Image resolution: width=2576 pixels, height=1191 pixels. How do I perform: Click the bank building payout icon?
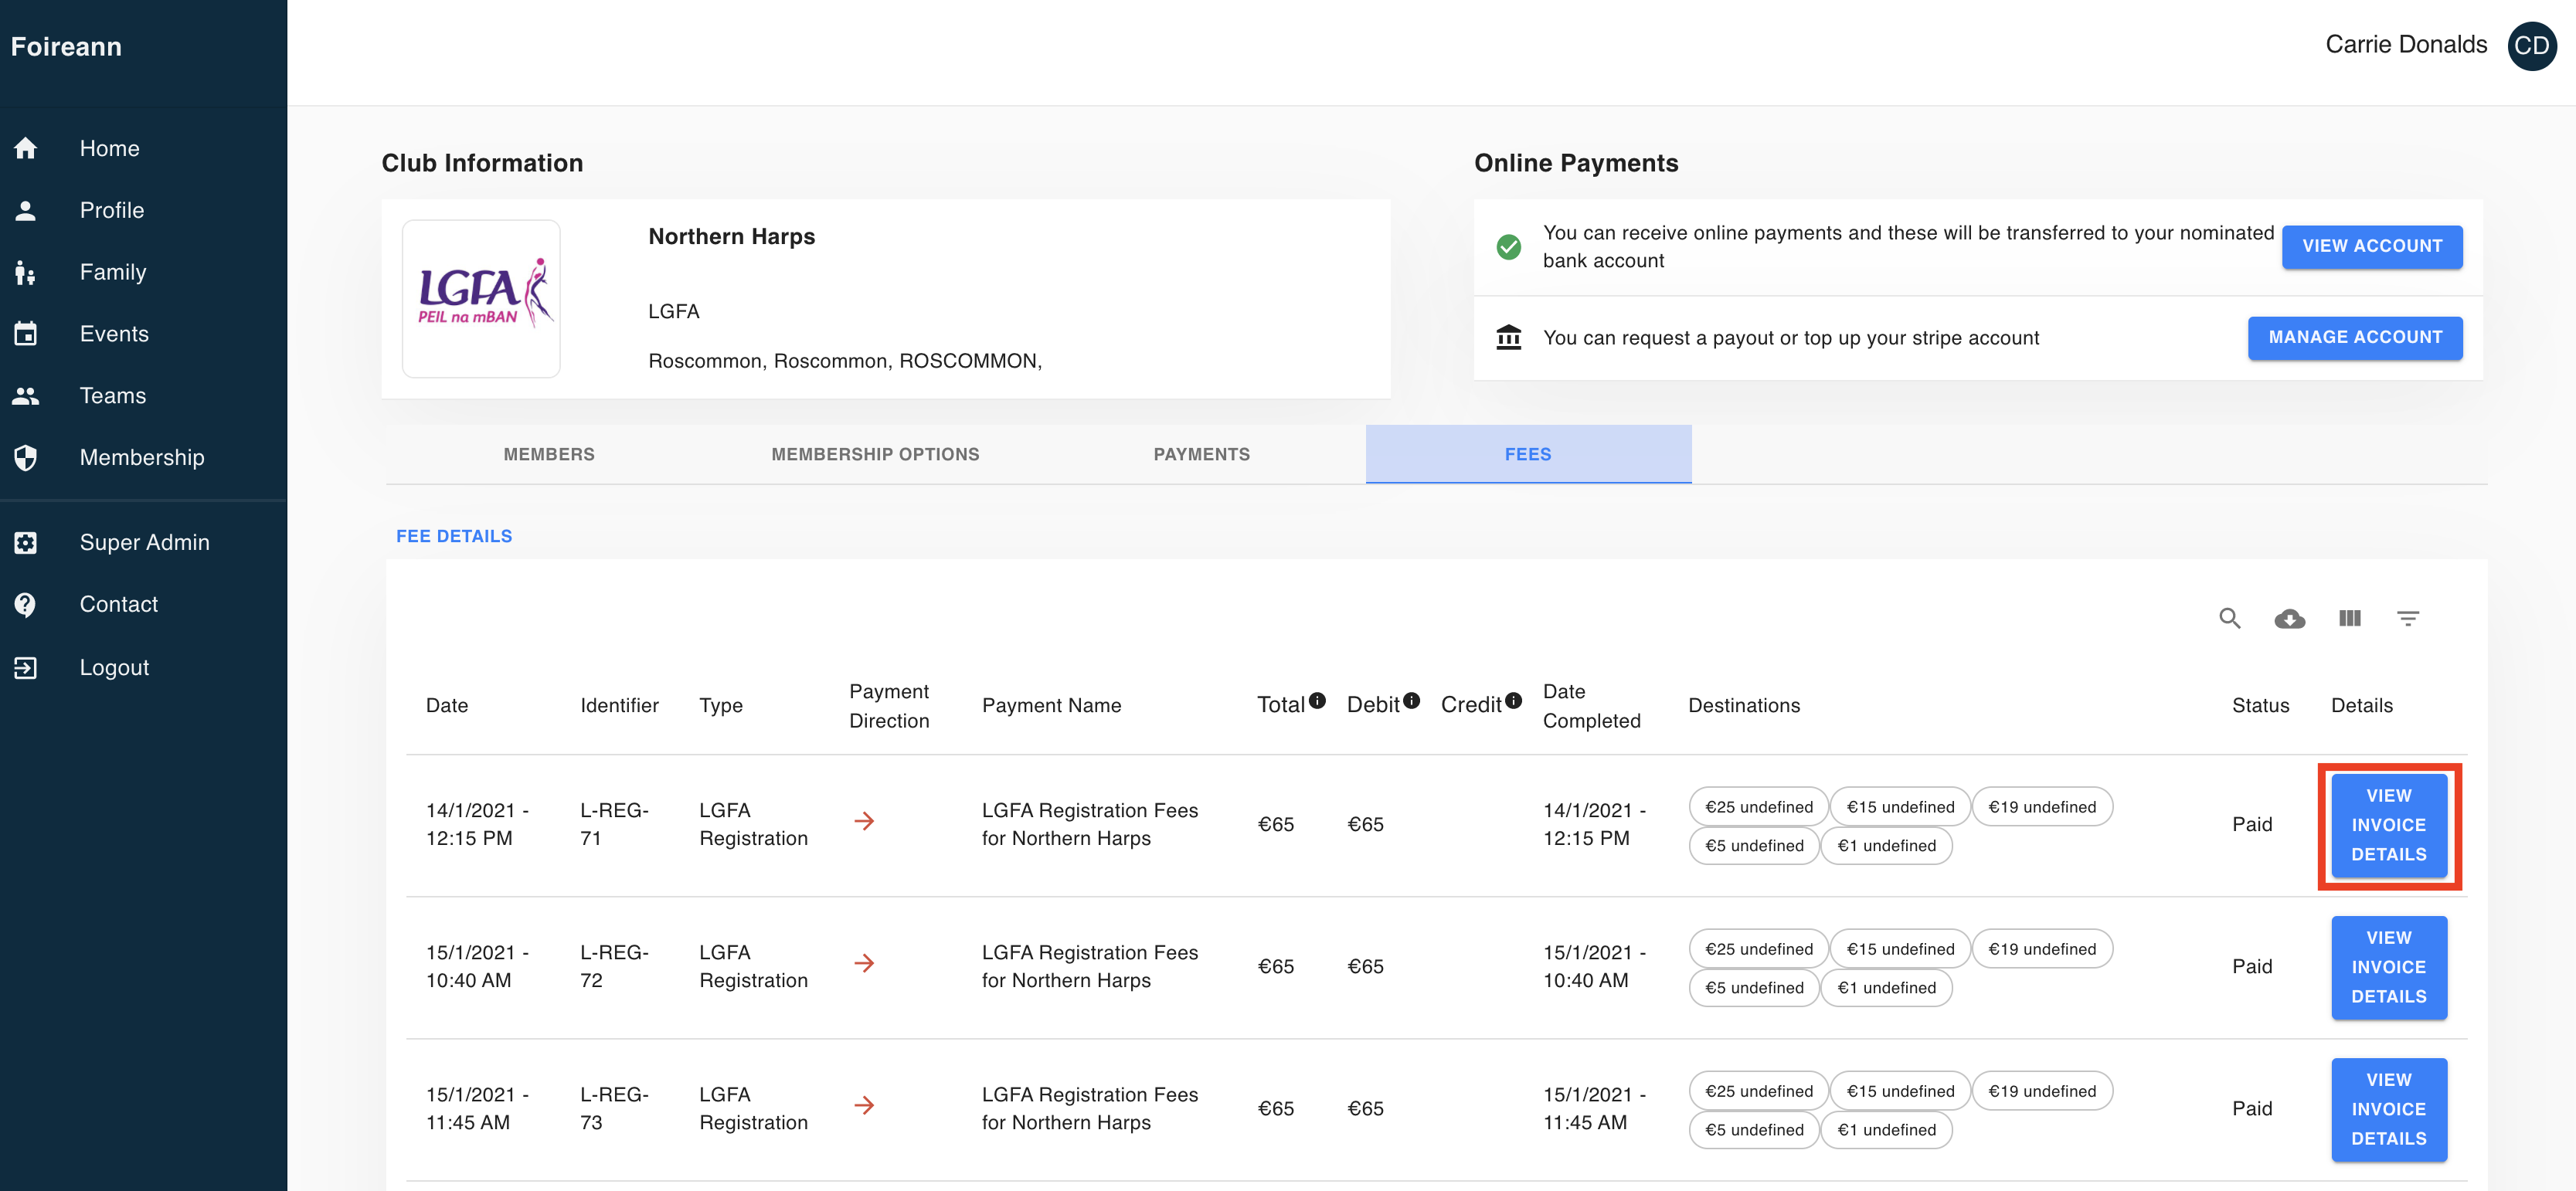[1509, 338]
